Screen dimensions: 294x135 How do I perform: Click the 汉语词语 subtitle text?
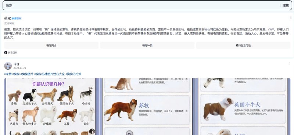(x=9, y=23)
